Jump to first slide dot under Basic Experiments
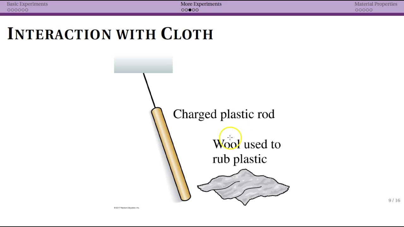 pos(9,10)
